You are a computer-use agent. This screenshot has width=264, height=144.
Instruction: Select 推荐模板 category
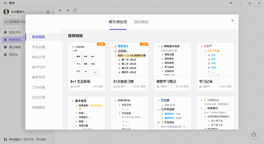coord(44,37)
